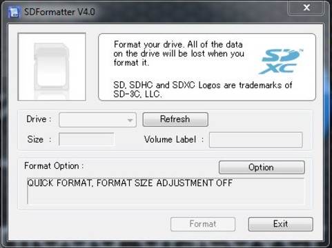The height and width of the screenshot is (248, 332).
Task: Open the Option dialog
Action: [262, 167]
